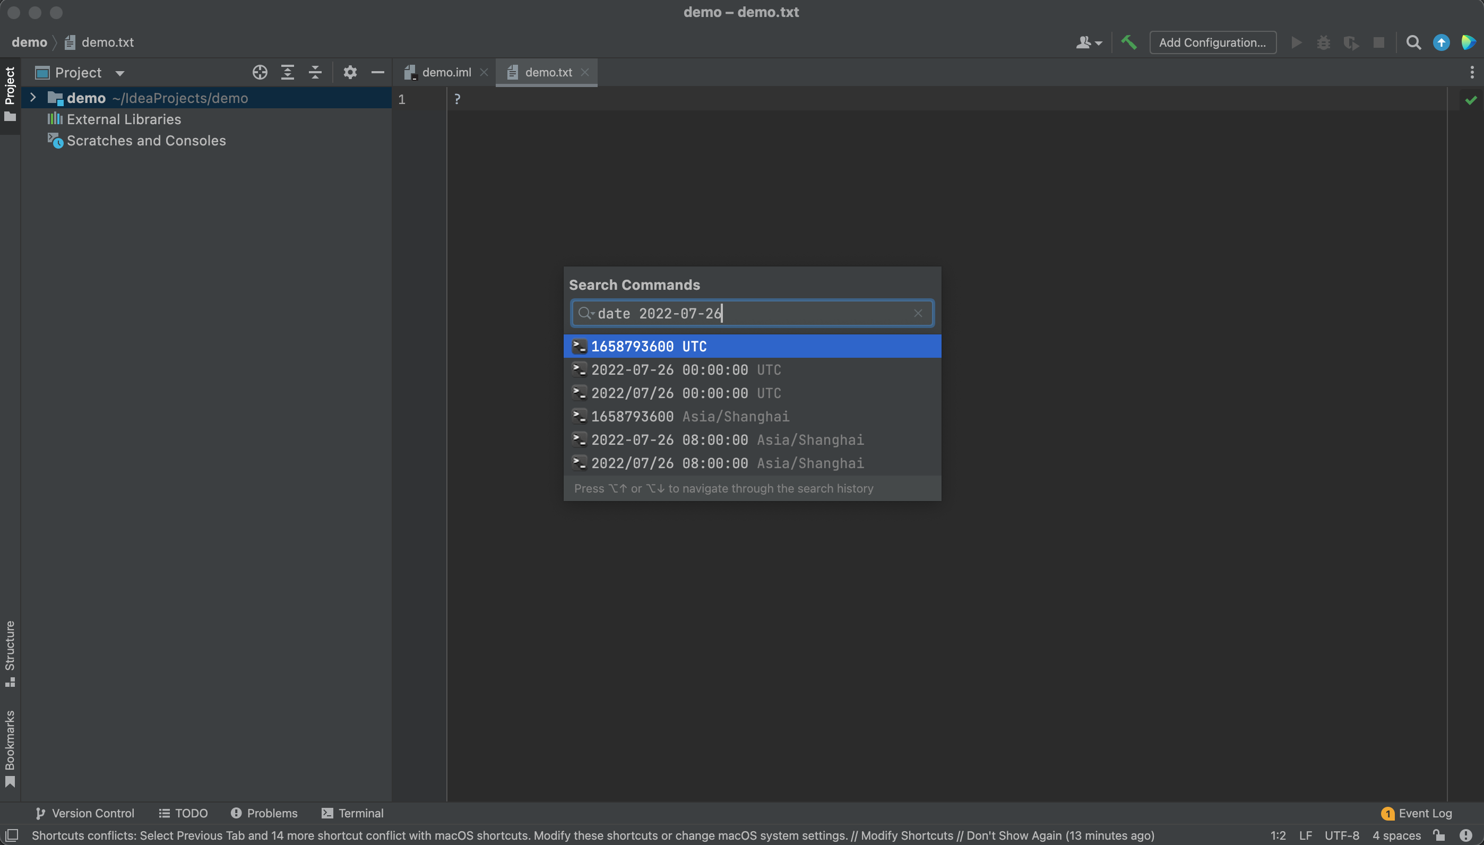Open the Project view dropdown arrow

pyautogui.click(x=120, y=73)
